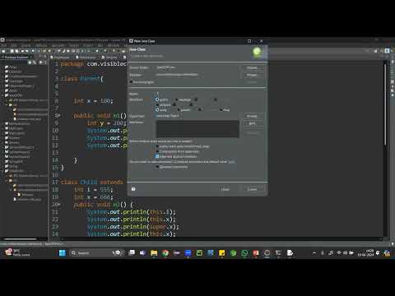The height and width of the screenshot is (296, 395).
Task: Click the editor's vertical scrollbar
Action: click(385, 104)
